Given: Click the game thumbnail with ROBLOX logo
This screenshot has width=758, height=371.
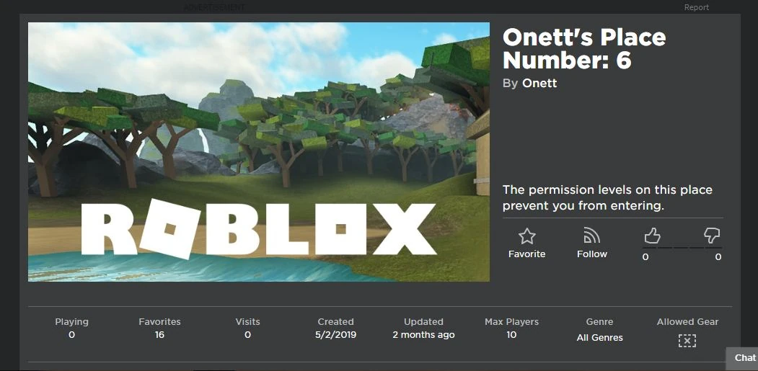Looking at the screenshot, I should [259, 152].
